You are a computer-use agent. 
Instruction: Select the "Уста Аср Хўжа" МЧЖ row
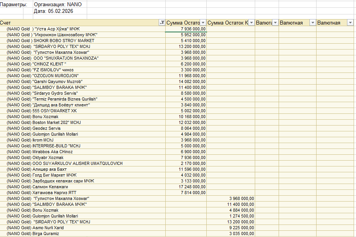pyautogui.click(x=82, y=29)
